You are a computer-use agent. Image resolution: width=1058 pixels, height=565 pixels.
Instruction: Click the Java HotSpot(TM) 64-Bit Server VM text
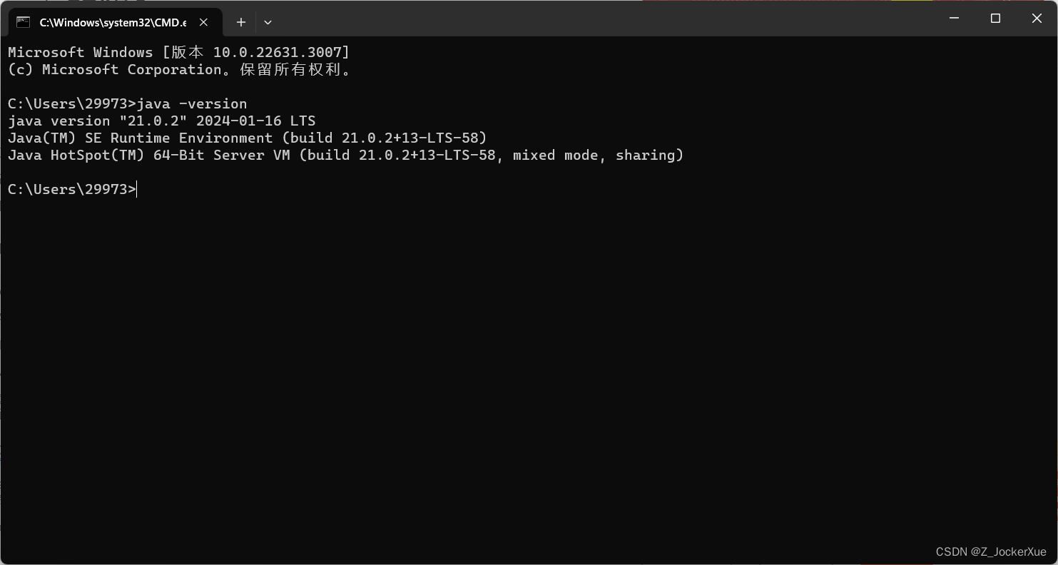tap(148, 155)
